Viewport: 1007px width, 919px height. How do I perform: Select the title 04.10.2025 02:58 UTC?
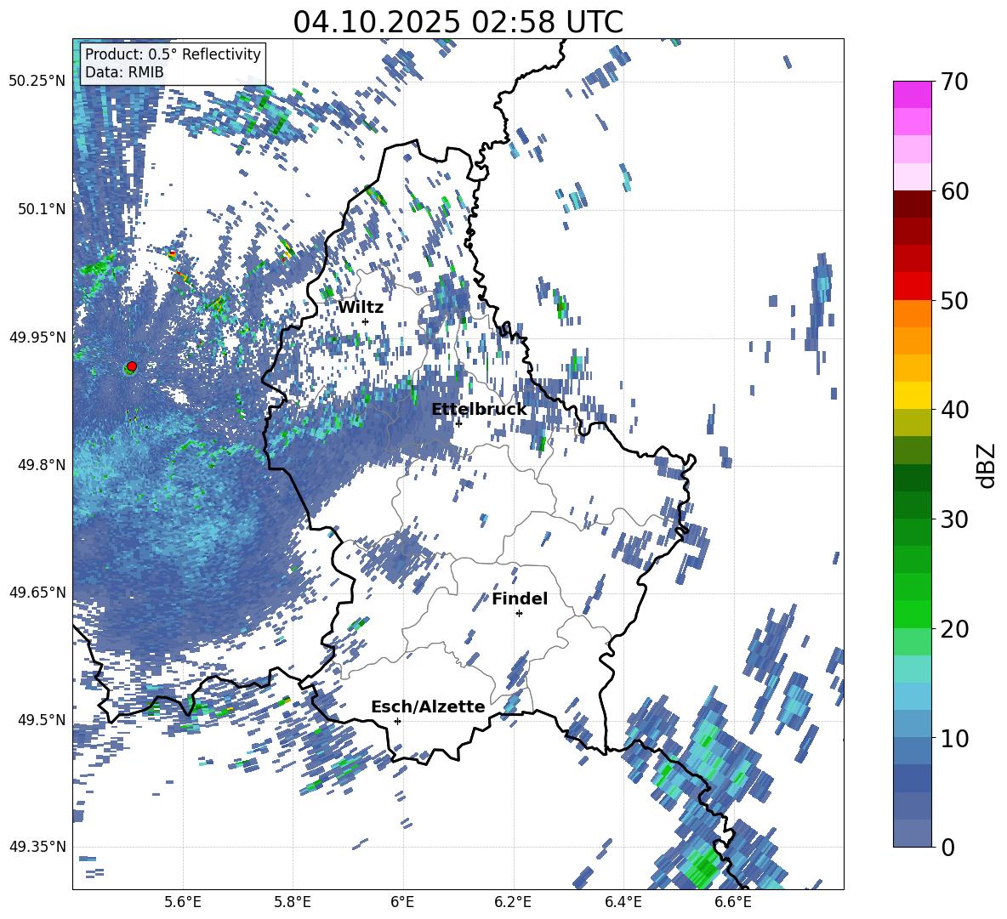tap(458, 22)
